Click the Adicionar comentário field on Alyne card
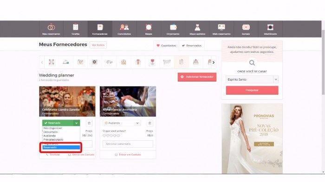This screenshot has width=325, height=182. click(128, 144)
